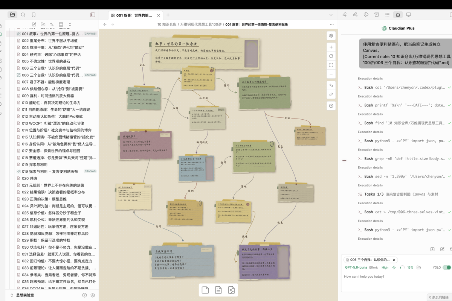Open Obsidian settings gear in sidebar footer
Image resolution: width=452 pixels, height=301 pixels.
click(93, 295)
